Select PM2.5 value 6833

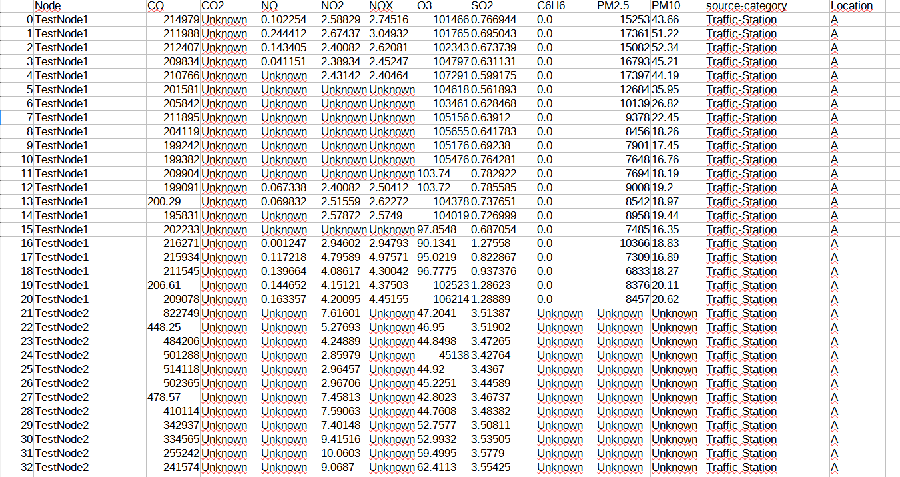tap(623, 272)
